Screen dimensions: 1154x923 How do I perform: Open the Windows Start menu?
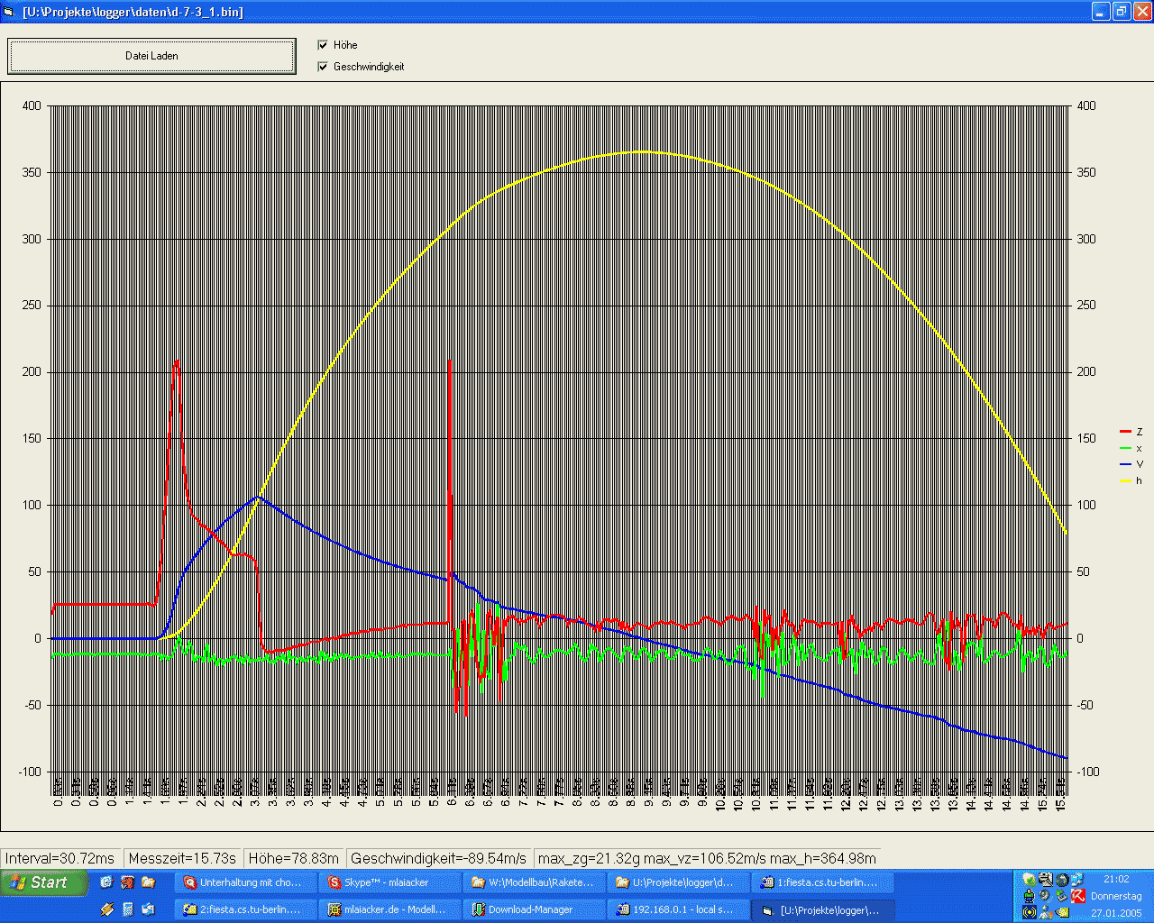(x=45, y=882)
